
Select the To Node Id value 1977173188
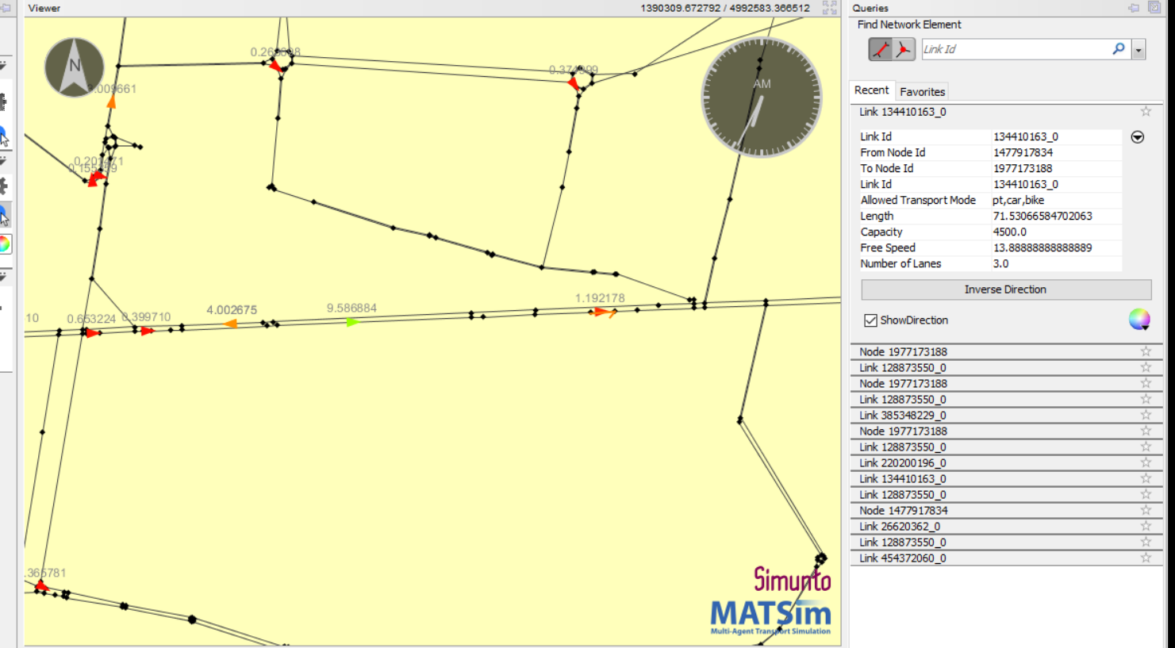point(1023,168)
